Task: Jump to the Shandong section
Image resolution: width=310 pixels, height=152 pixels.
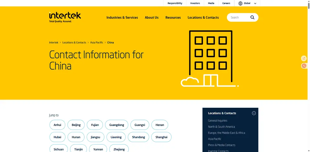Action: tap(138, 137)
